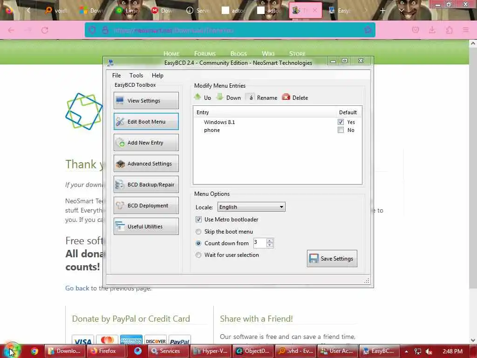Viewport: 477px width, 358px height.
Task: Click the Up arrow icon in Modify Menu Entries
Action: (198, 97)
